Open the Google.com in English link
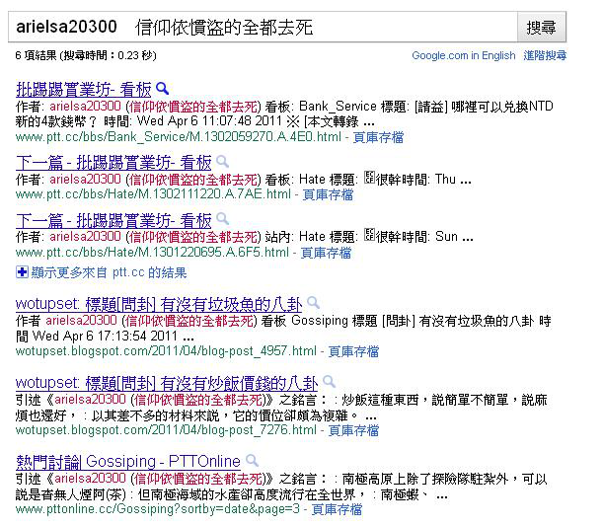Viewport: 603px width, 527px height. pyautogui.click(x=464, y=55)
